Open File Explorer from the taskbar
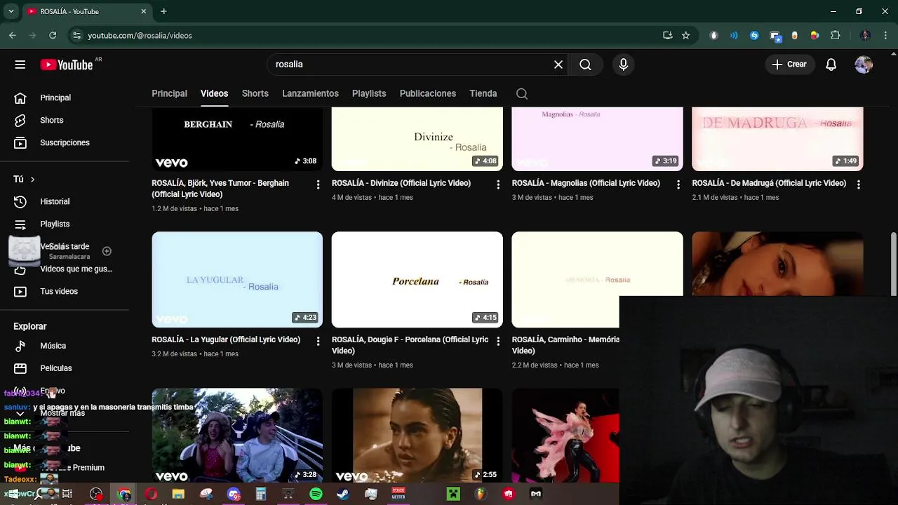The width and height of the screenshot is (898, 505). [x=178, y=494]
